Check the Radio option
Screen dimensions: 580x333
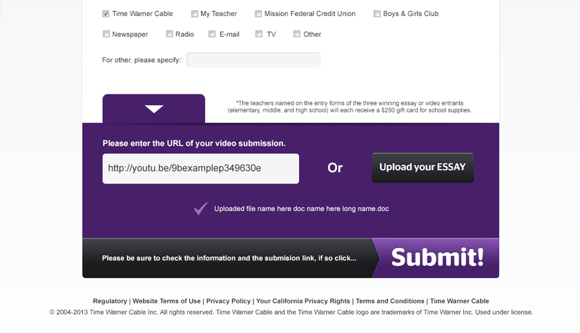169,34
